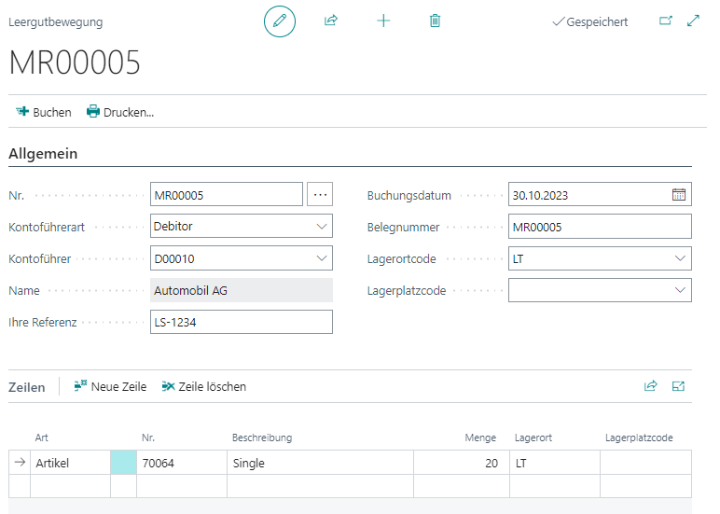Click the pencil edit icon
Image resolution: width=720 pixels, height=514 pixels.
(x=280, y=21)
